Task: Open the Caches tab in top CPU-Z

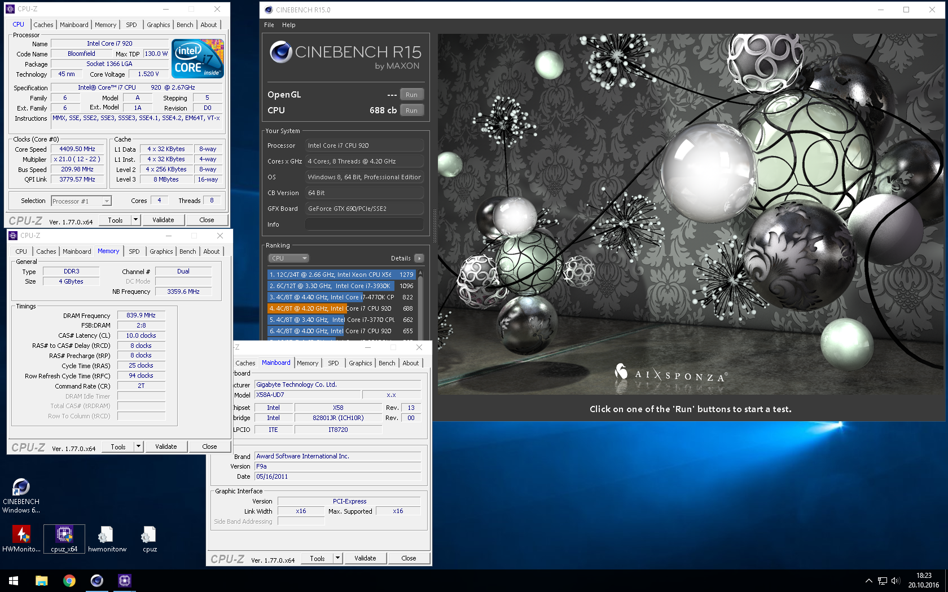Action: click(43, 25)
